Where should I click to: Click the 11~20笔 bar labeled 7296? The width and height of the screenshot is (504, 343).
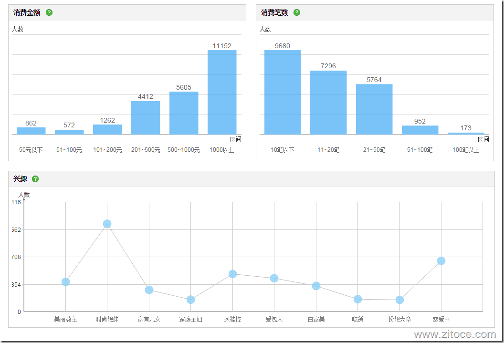[x=328, y=103]
